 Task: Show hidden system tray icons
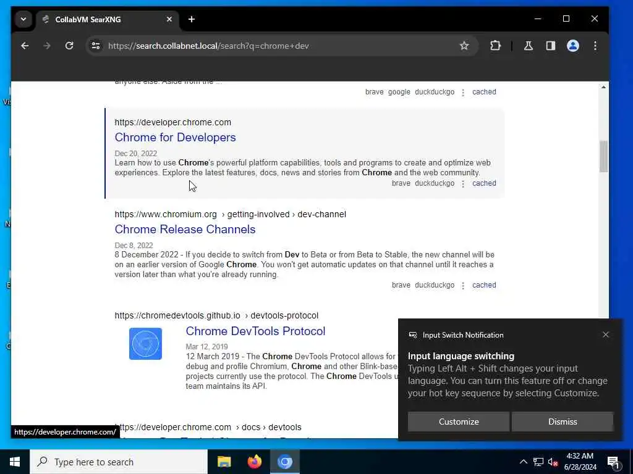pos(523,462)
